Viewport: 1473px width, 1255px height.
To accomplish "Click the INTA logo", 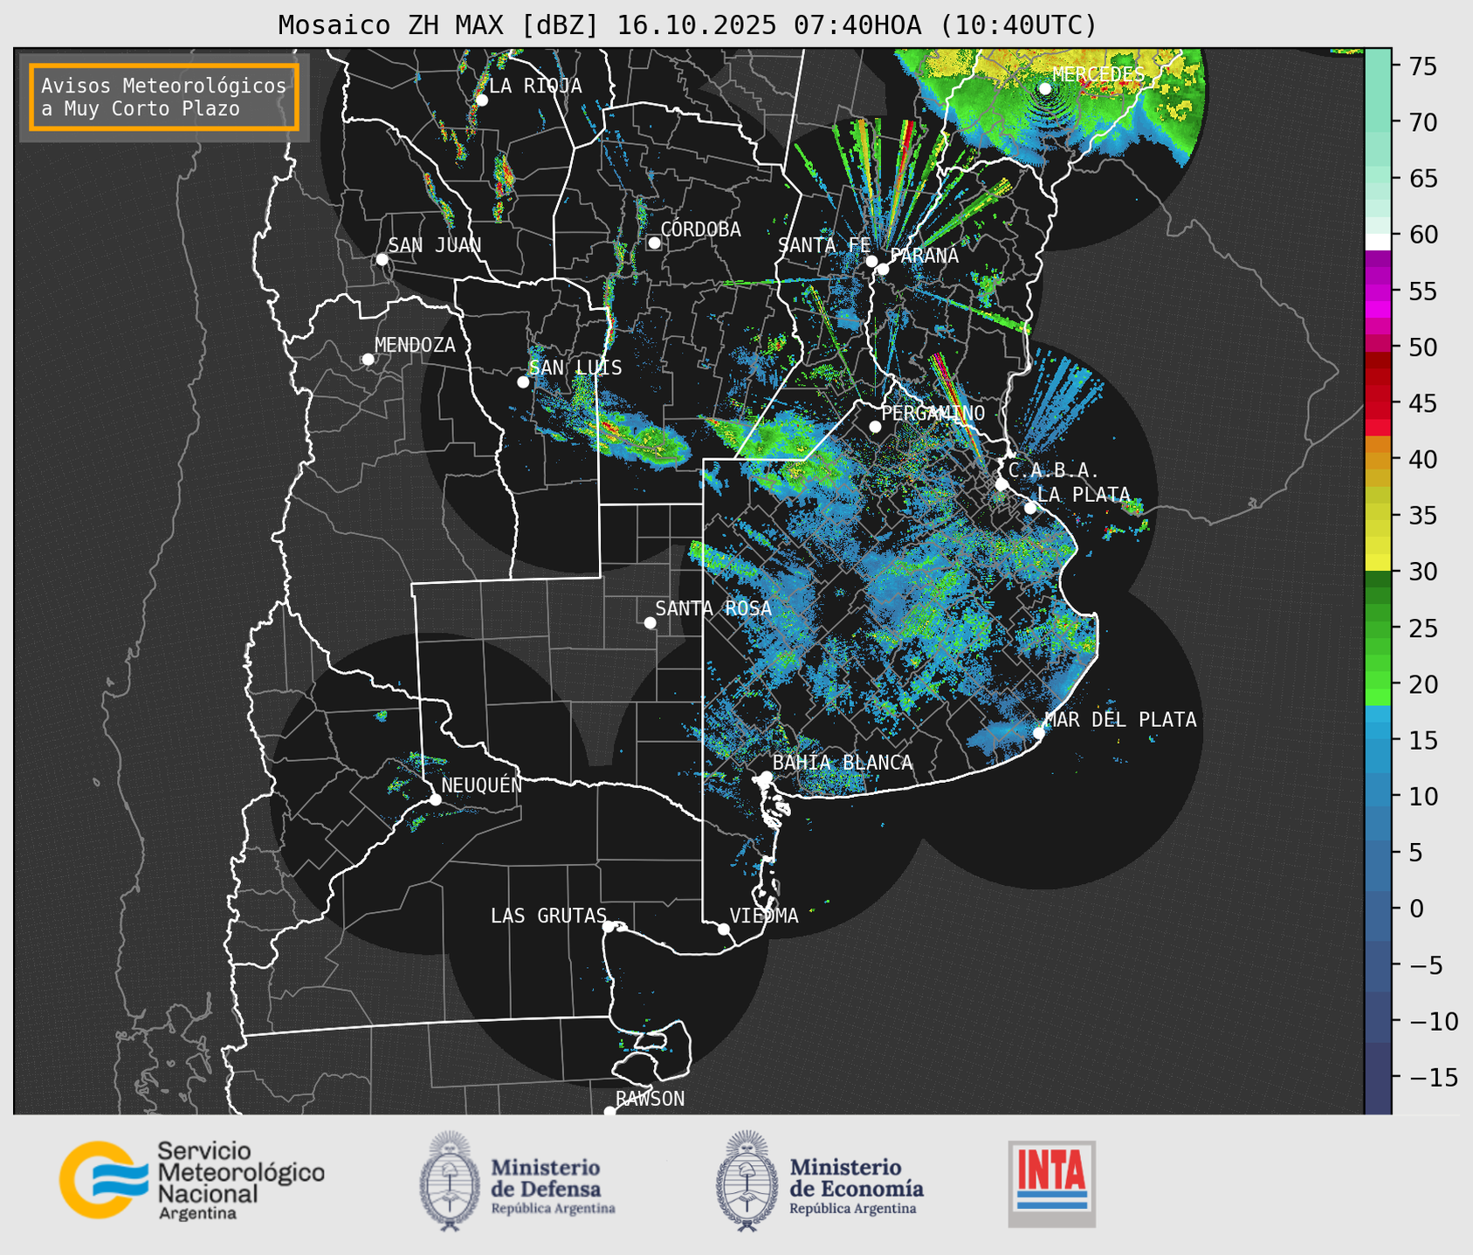I will (x=1052, y=1183).
